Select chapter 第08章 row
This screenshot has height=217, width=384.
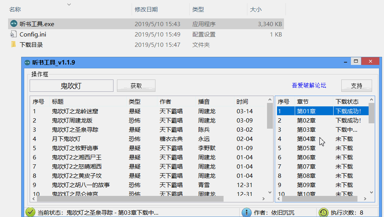pyautogui.click(x=322, y=176)
